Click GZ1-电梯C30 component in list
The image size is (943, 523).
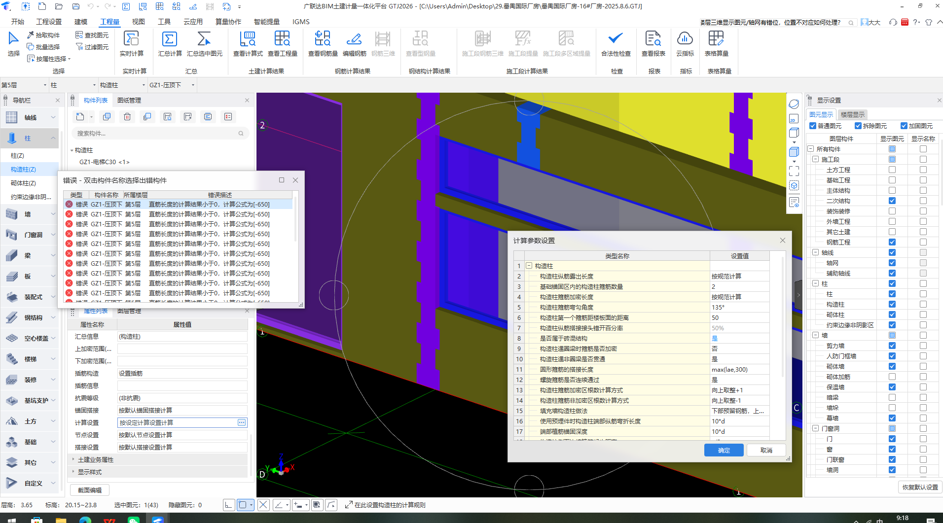pyautogui.click(x=104, y=162)
